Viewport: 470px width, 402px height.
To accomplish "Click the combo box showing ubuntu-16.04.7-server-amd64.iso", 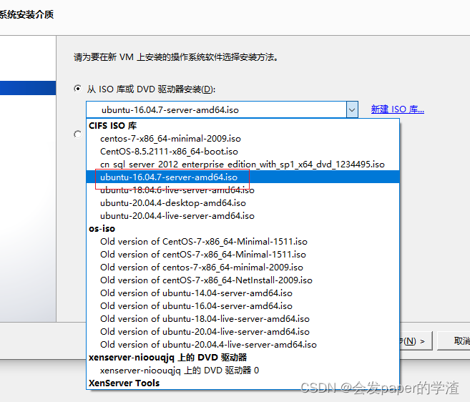I will tap(222, 109).
